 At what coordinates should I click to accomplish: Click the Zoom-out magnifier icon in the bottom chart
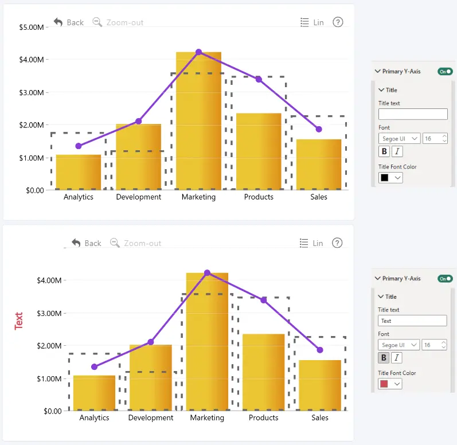coord(115,243)
